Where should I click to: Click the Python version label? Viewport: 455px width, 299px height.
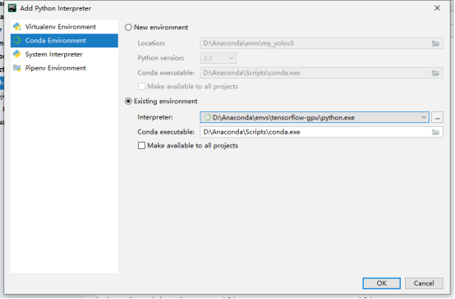(x=161, y=58)
